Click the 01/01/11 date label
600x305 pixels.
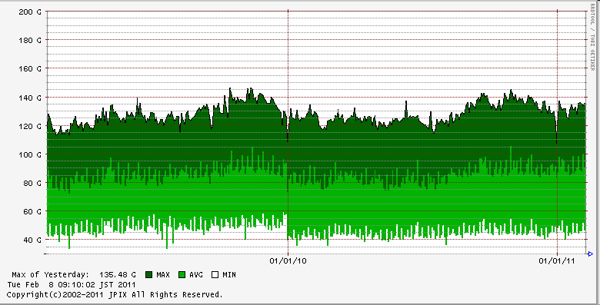coord(557,261)
